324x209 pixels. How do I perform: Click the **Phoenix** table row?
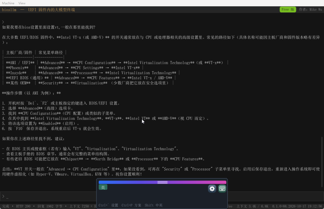point(73,68)
